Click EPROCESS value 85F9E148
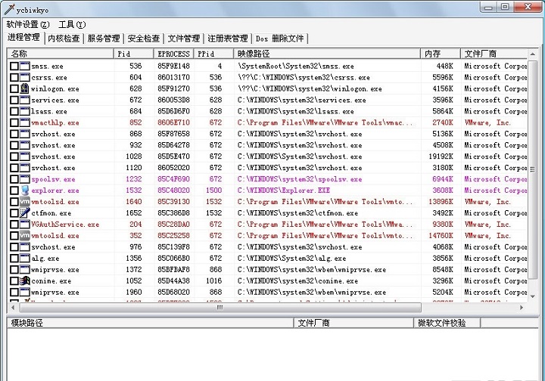The image size is (545, 381). [174, 66]
